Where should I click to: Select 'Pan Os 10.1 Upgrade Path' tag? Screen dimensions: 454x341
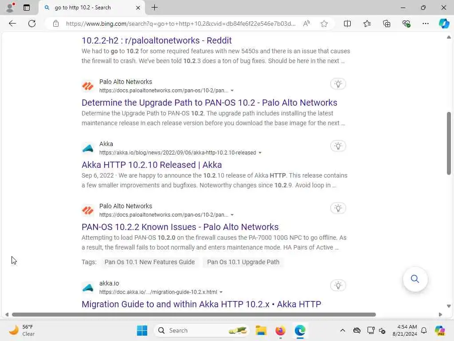[243, 262]
